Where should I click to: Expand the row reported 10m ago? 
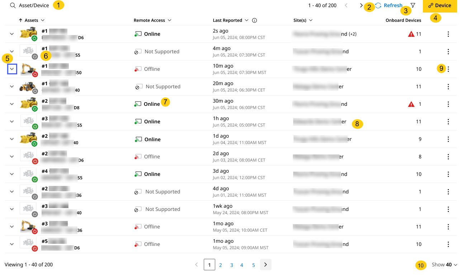coord(12,69)
